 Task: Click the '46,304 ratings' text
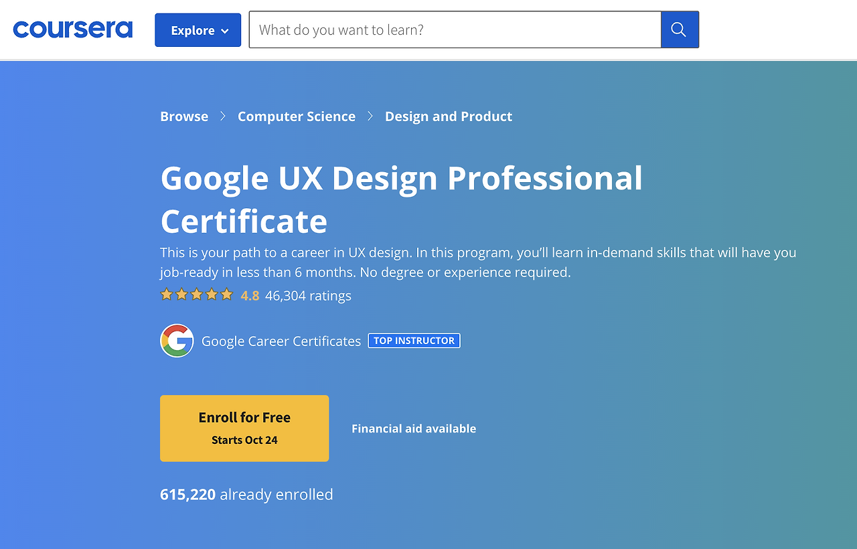click(x=308, y=295)
